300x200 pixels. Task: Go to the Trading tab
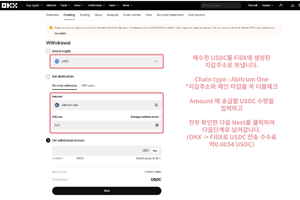click(85, 15)
